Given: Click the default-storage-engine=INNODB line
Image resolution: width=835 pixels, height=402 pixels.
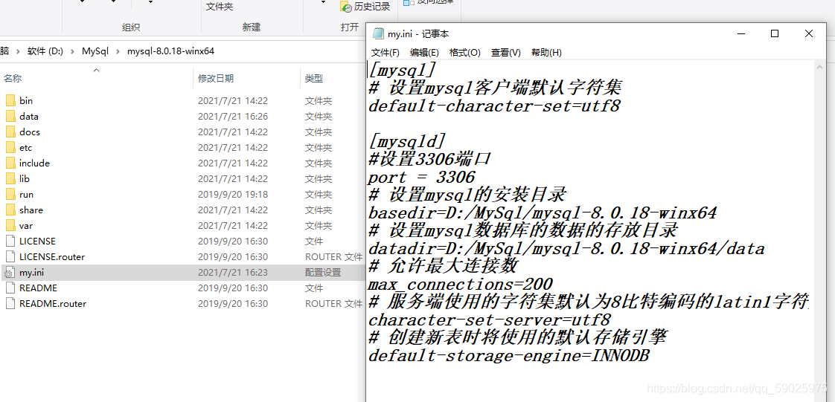Looking at the screenshot, I should click(x=508, y=355).
